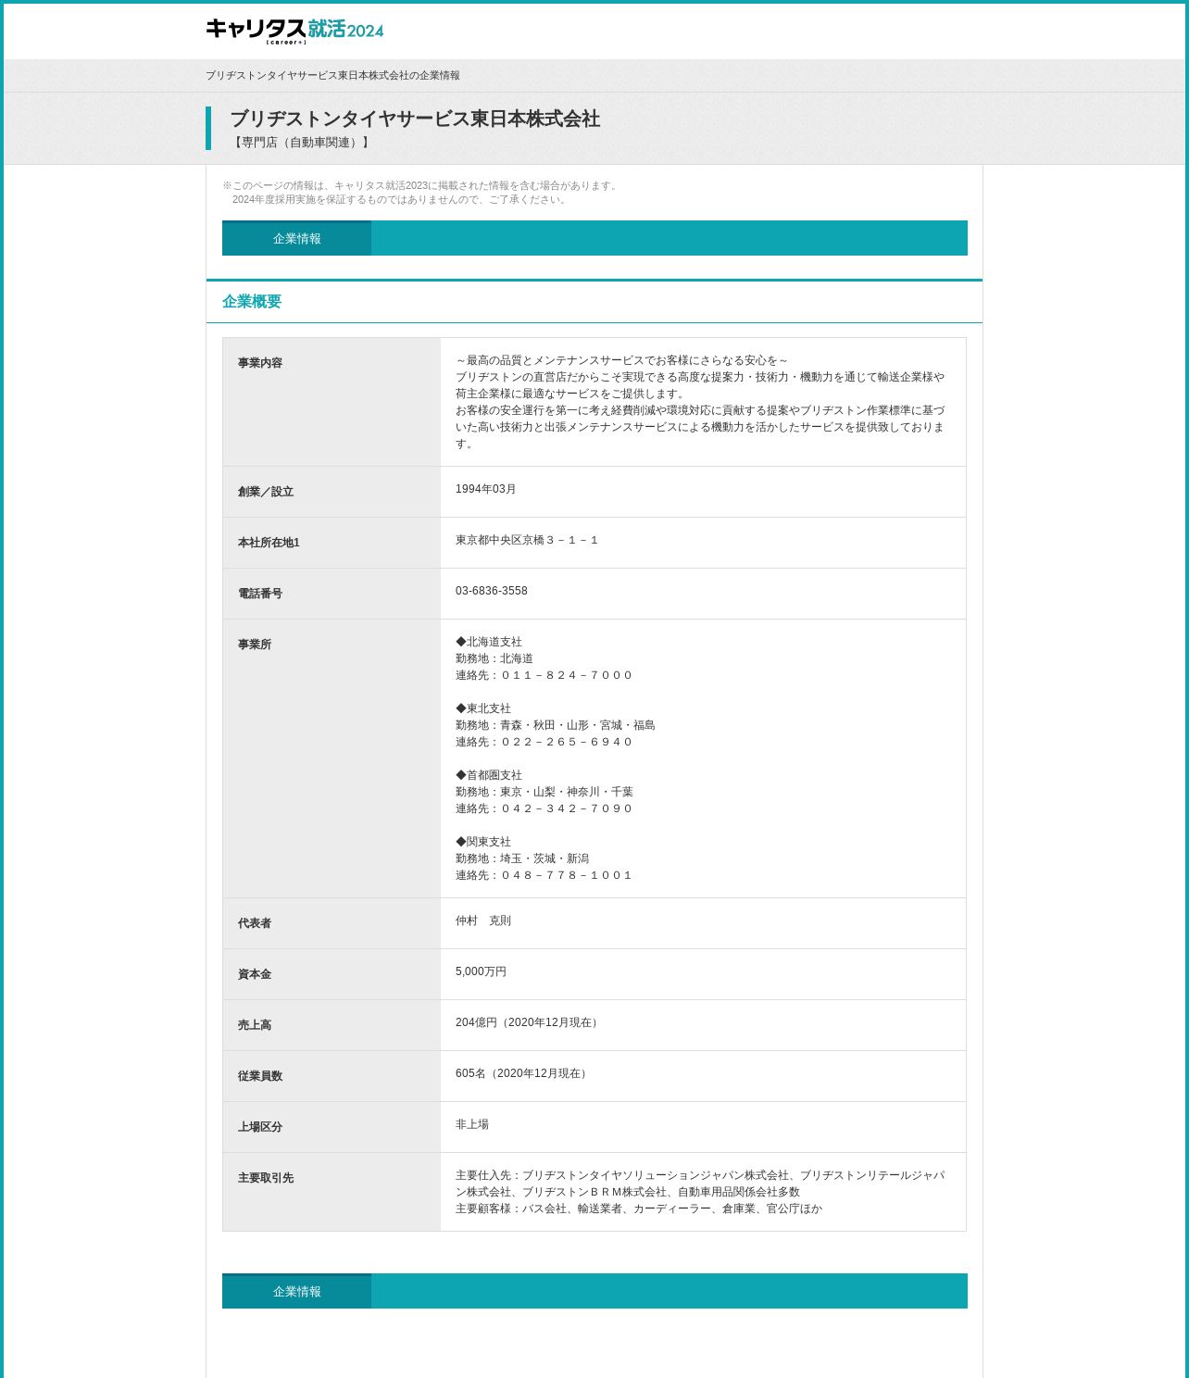The image size is (1189, 1378).
Task: Click the 本社所在地1 row label
Action: pyautogui.click(x=269, y=543)
